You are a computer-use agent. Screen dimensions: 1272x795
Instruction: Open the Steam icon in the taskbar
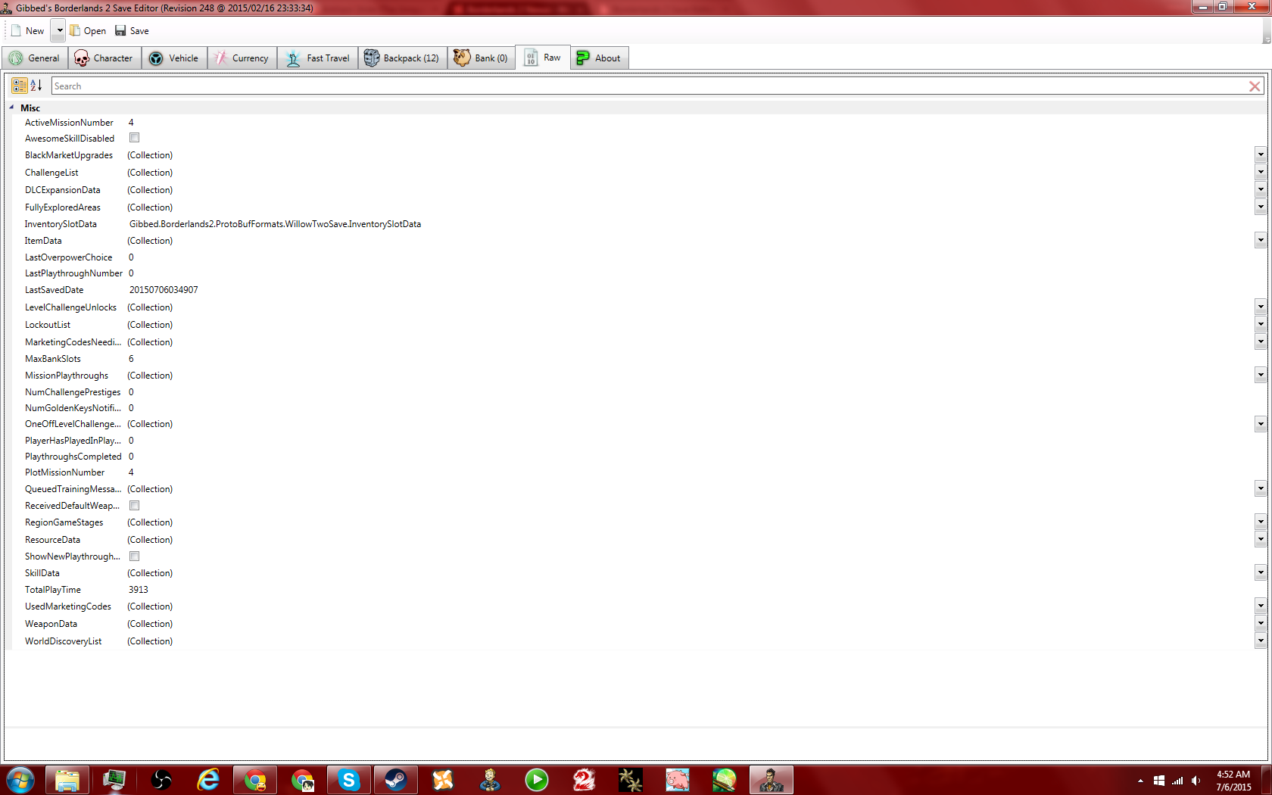[x=395, y=780]
